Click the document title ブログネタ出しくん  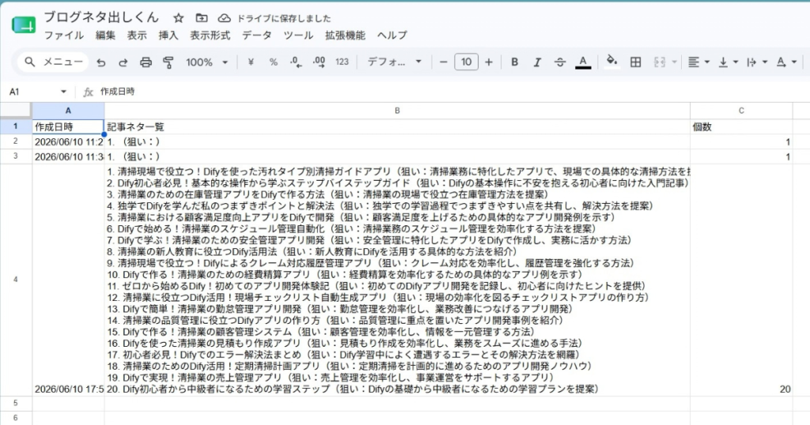(x=101, y=17)
